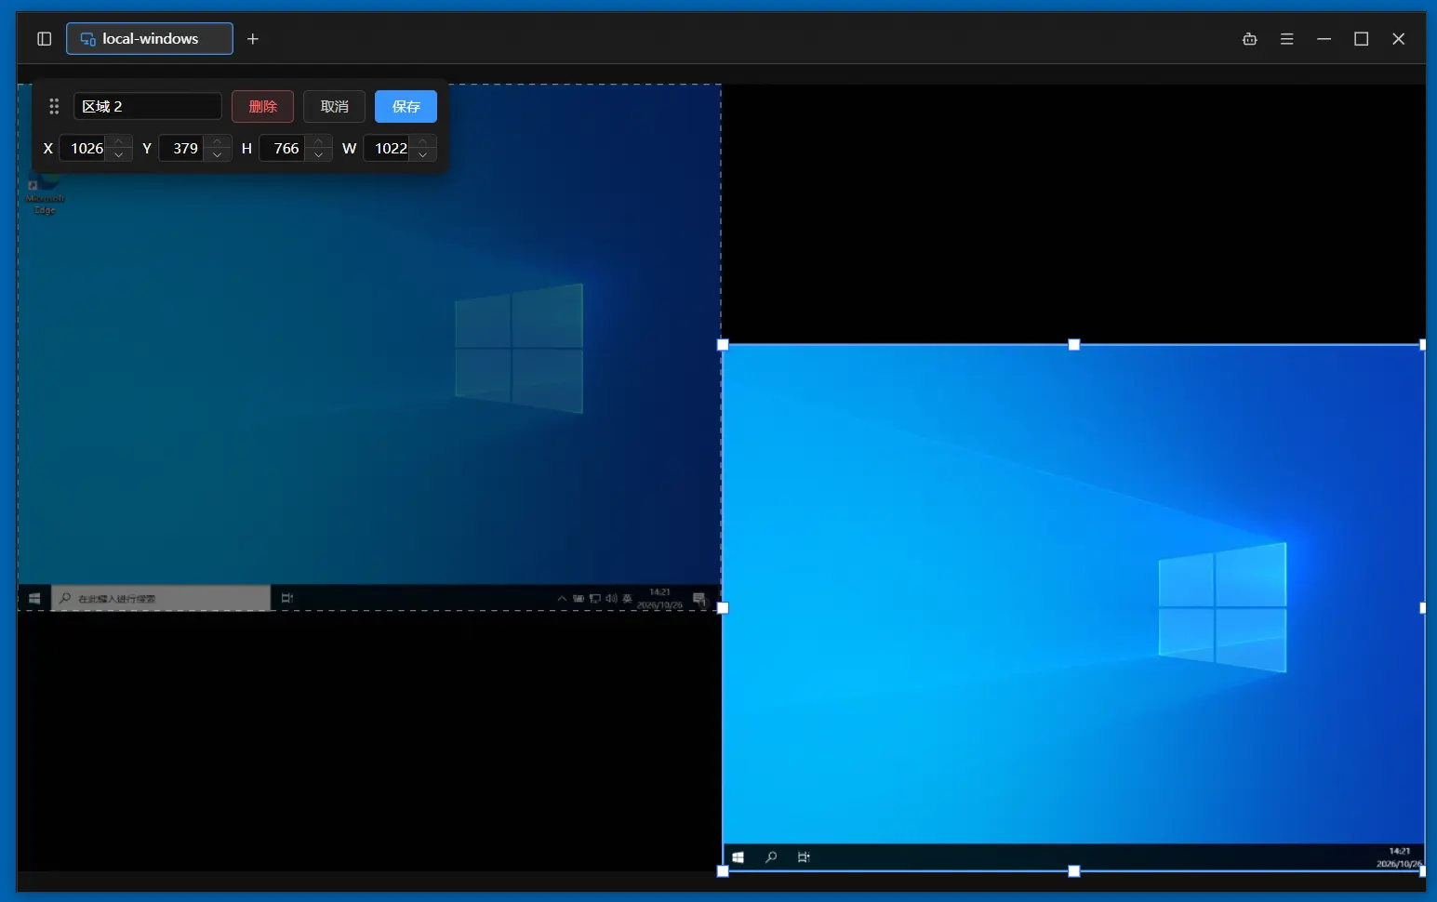
Task: Open Task View on right remote screen
Action: click(x=804, y=857)
